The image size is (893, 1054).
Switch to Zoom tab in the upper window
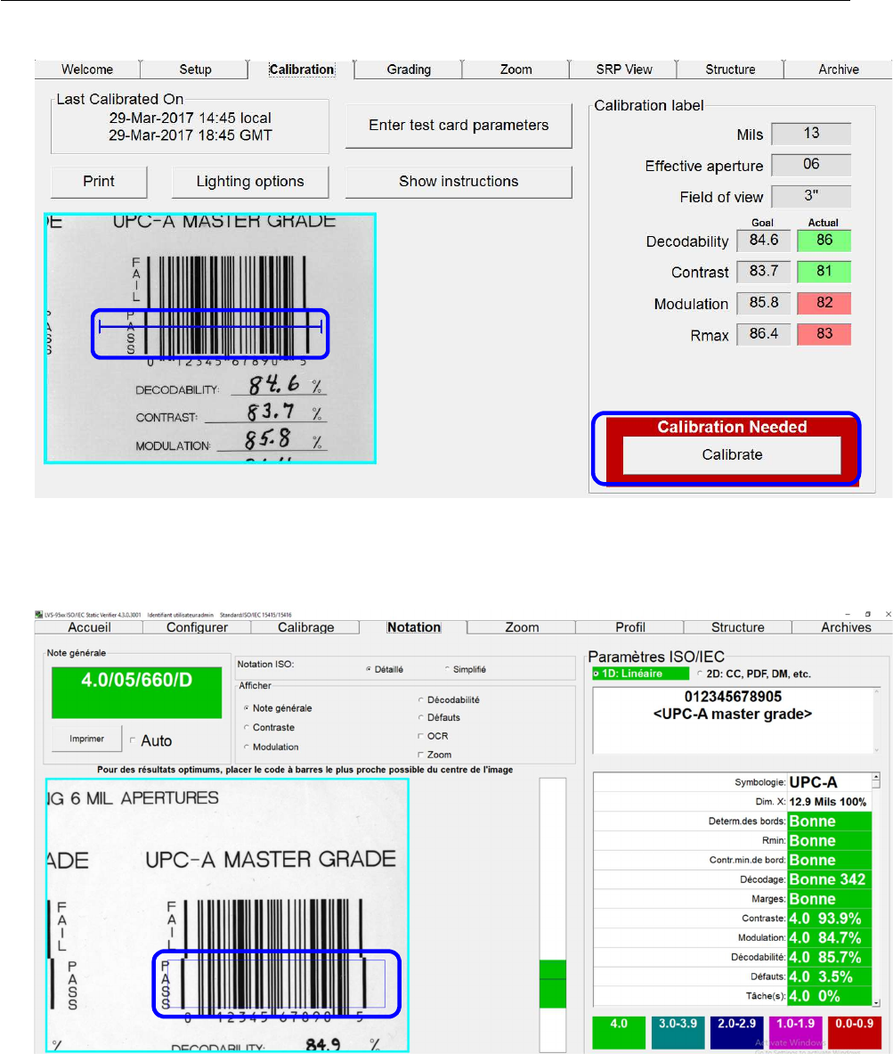click(516, 69)
